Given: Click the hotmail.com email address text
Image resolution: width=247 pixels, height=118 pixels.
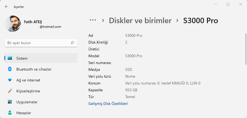Looking at the screenshot, I should coord(50,27).
